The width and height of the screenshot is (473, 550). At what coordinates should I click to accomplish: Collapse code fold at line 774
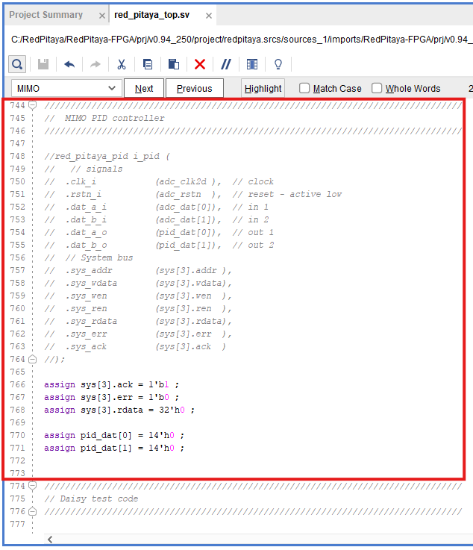(32, 486)
